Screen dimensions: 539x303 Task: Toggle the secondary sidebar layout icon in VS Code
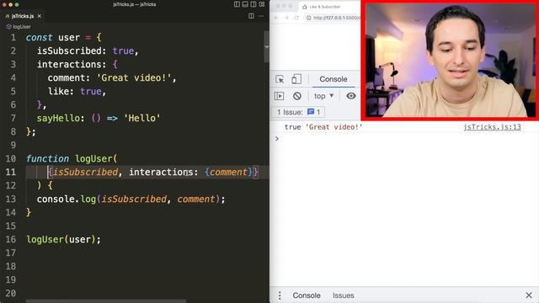tap(253, 4)
